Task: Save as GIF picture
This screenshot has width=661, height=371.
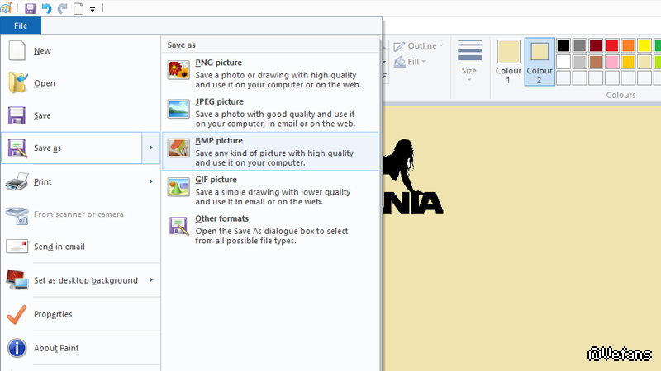Action: pyautogui.click(x=270, y=190)
